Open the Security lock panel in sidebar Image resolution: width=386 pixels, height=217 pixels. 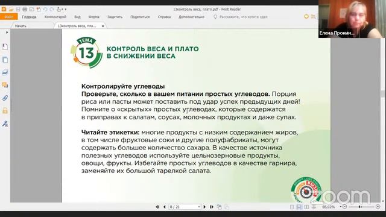click(x=5, y=111)
